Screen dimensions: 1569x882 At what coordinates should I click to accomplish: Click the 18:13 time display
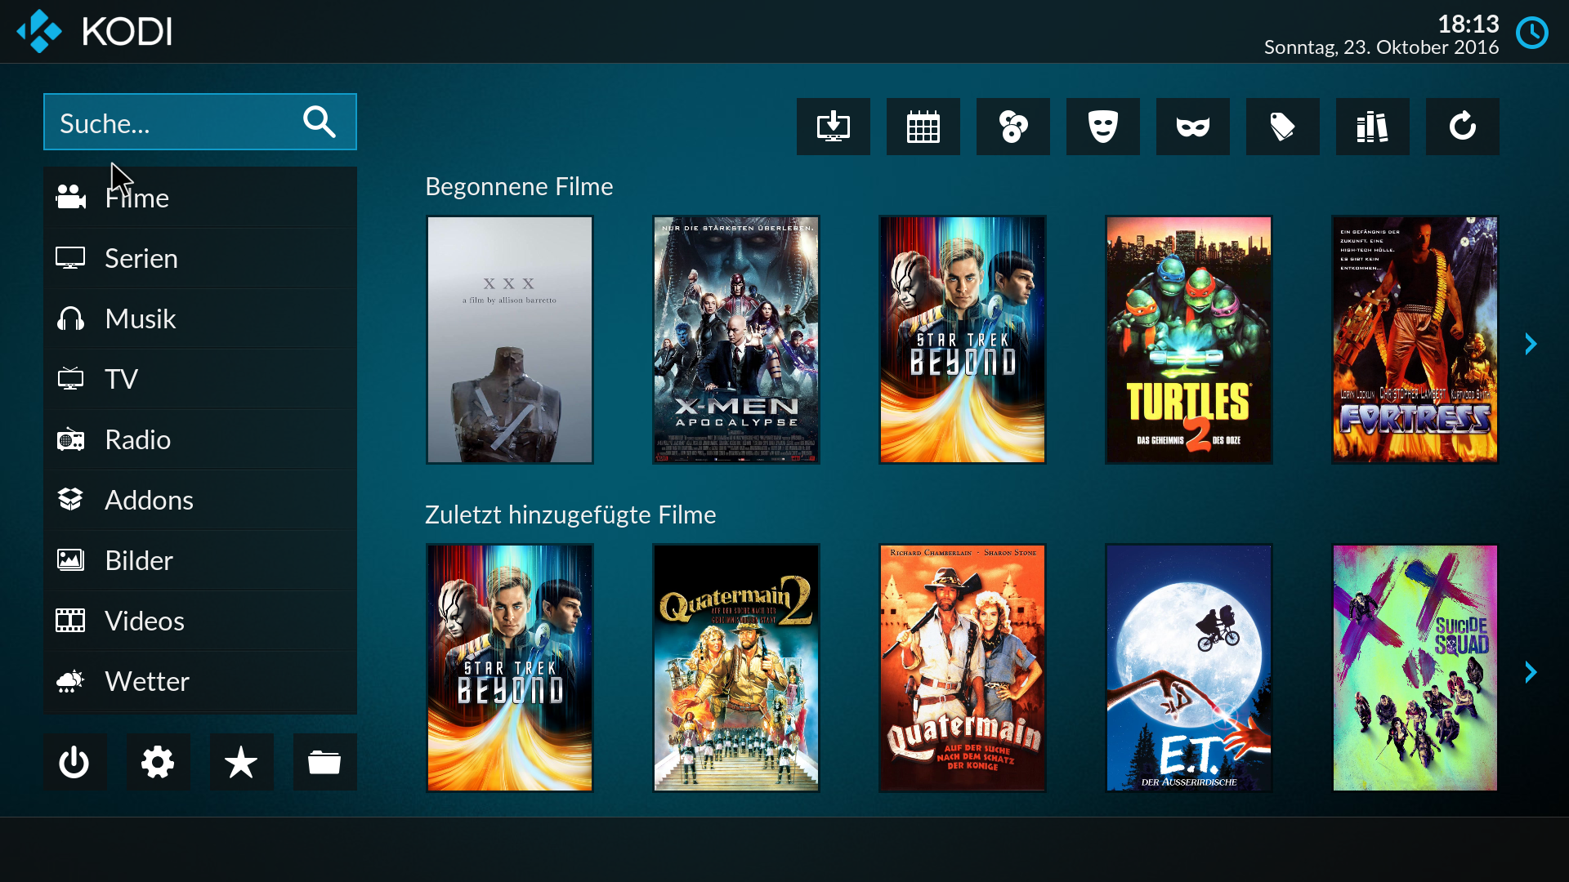[1468, 24]
